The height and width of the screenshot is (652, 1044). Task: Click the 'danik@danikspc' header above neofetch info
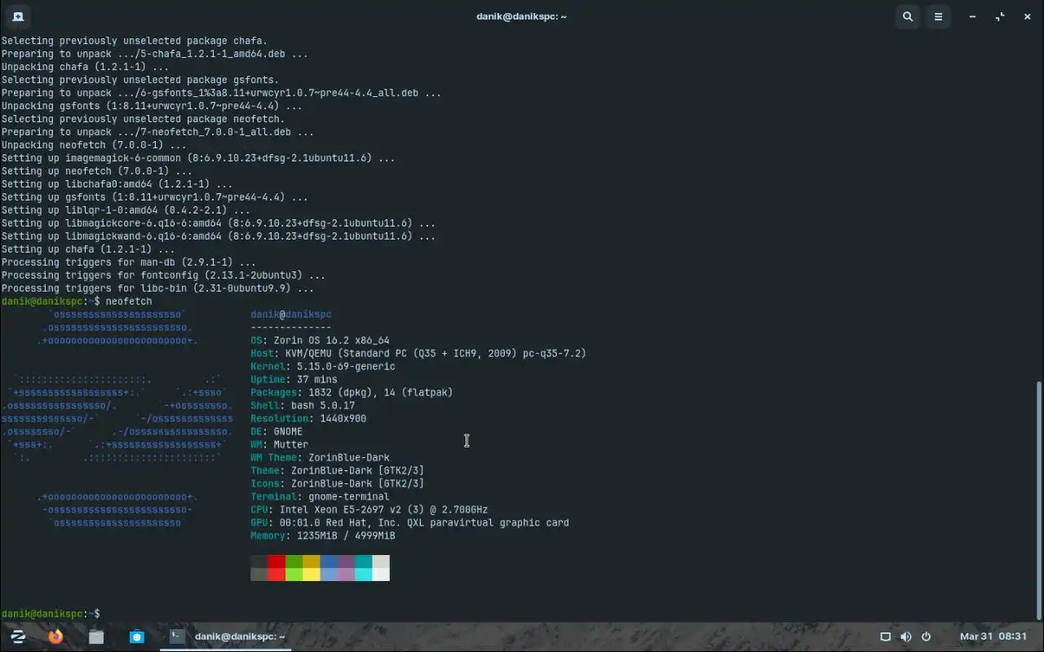(x=291, y=315)
